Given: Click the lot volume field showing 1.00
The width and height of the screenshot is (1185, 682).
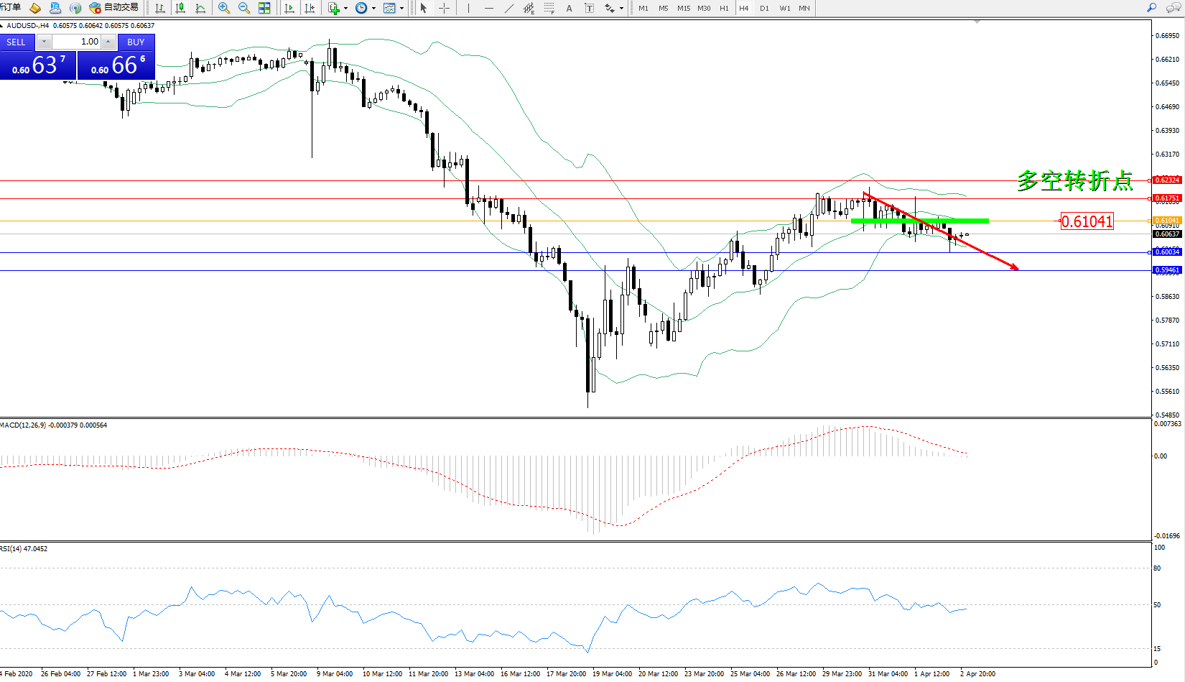Looking at the screenshot, I should [78, 42].
